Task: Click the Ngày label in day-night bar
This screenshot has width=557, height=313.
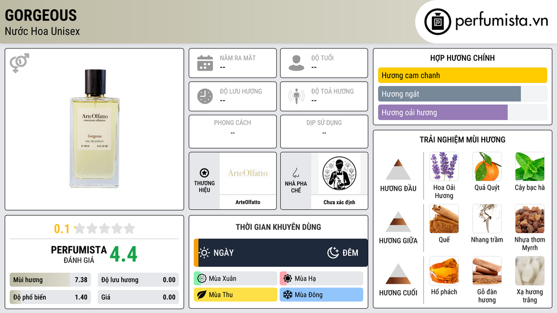Action: click(224, 253)
